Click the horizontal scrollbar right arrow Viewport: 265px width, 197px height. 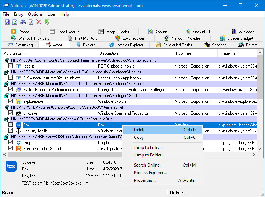pos(254,155)
